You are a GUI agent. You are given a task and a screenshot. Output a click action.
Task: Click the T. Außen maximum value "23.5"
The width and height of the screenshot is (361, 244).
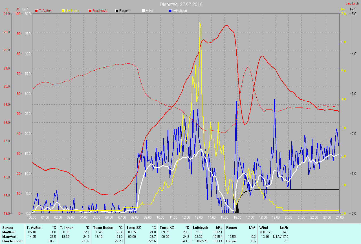click(53, 237)
